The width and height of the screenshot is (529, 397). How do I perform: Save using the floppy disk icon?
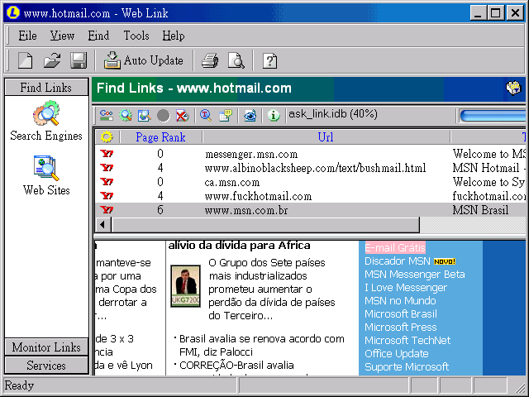coord(79,60)
